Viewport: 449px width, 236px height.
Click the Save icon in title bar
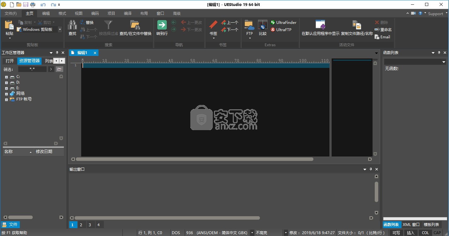[x=26, y=4]
